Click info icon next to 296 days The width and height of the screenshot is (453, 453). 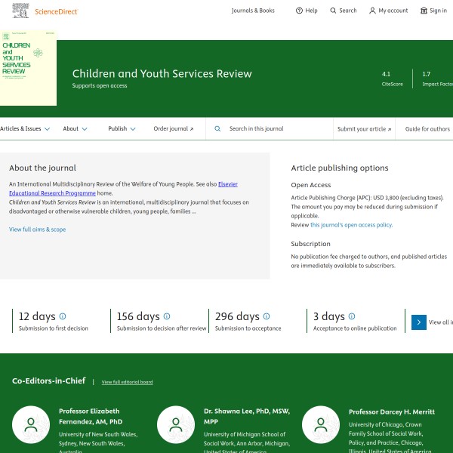267,316
